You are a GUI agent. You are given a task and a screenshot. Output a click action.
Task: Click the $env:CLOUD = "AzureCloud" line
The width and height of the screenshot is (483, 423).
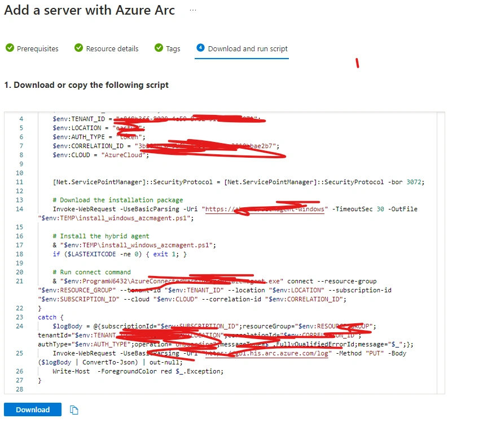101,155
